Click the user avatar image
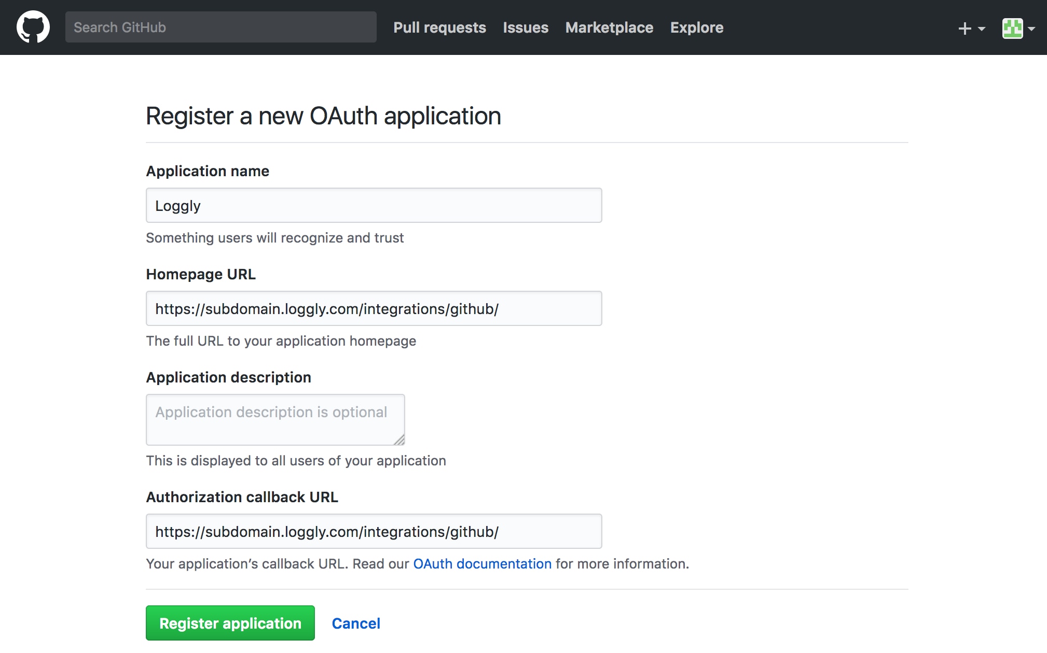This screenshot has width=1047, height=653. (x=1012, y=29)
